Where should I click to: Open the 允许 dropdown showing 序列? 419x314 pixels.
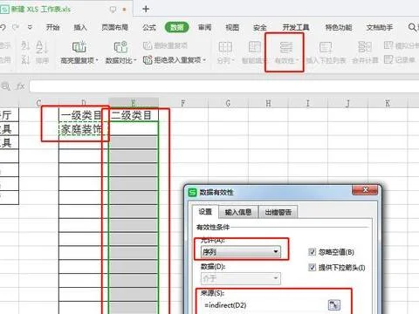(x=241, y=252)
